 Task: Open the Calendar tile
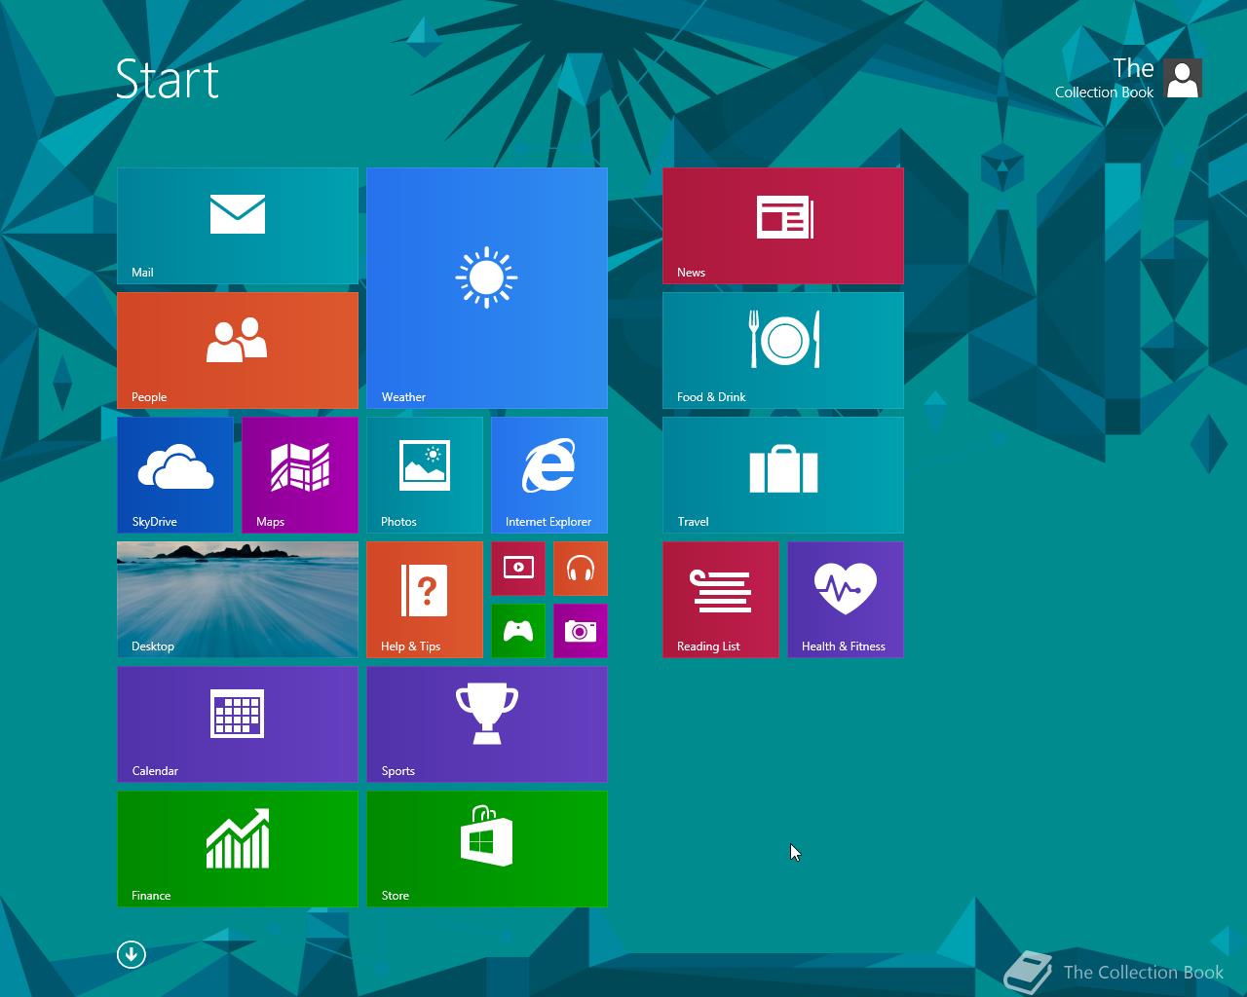coord(238,724)
